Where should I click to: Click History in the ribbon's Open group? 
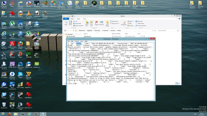(x=131, y=26)
